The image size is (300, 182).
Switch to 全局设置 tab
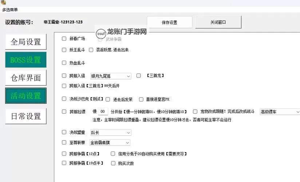(26, 42)
